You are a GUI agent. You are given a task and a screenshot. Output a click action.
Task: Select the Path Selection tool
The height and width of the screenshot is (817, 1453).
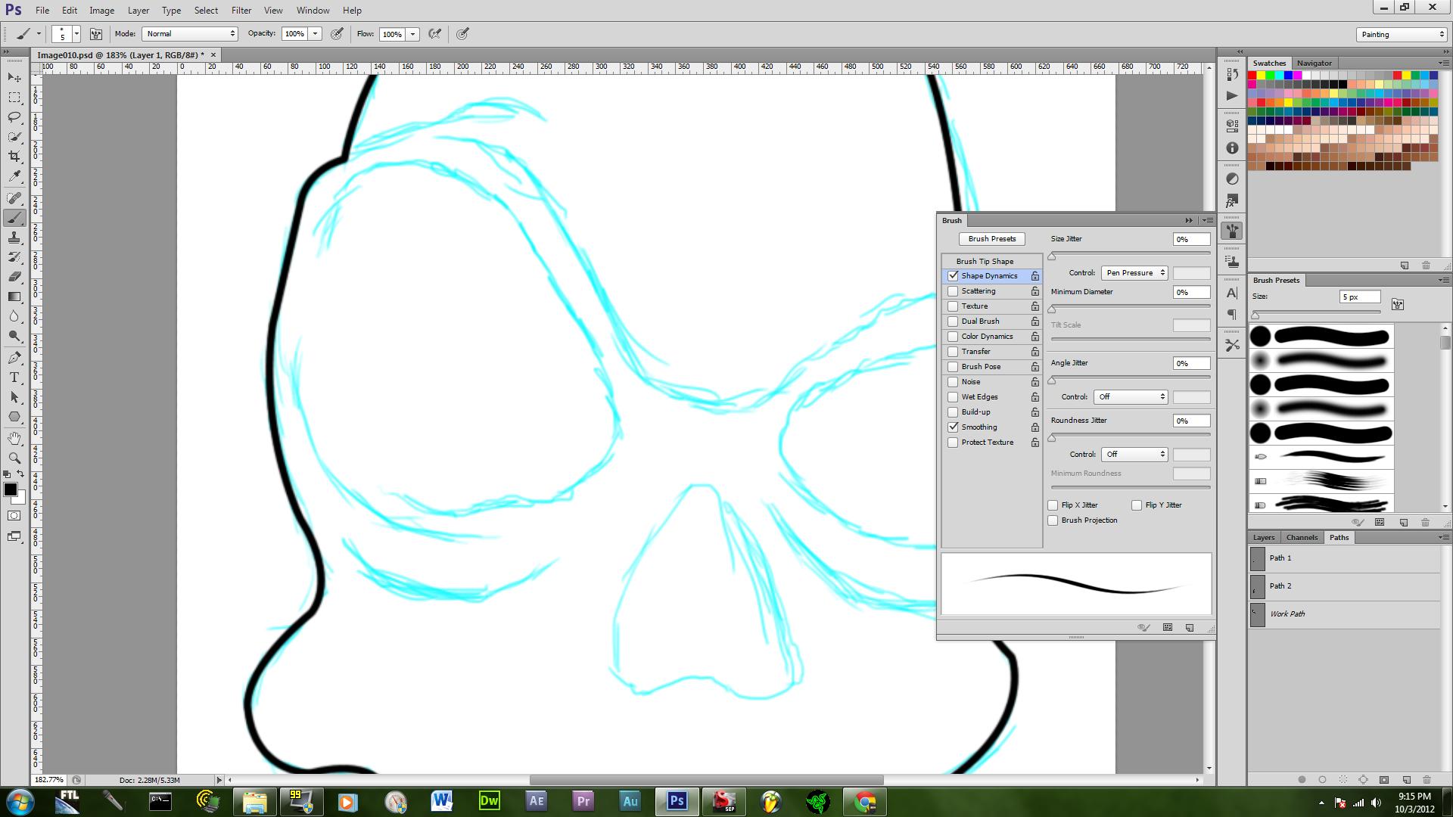(14, 397)
